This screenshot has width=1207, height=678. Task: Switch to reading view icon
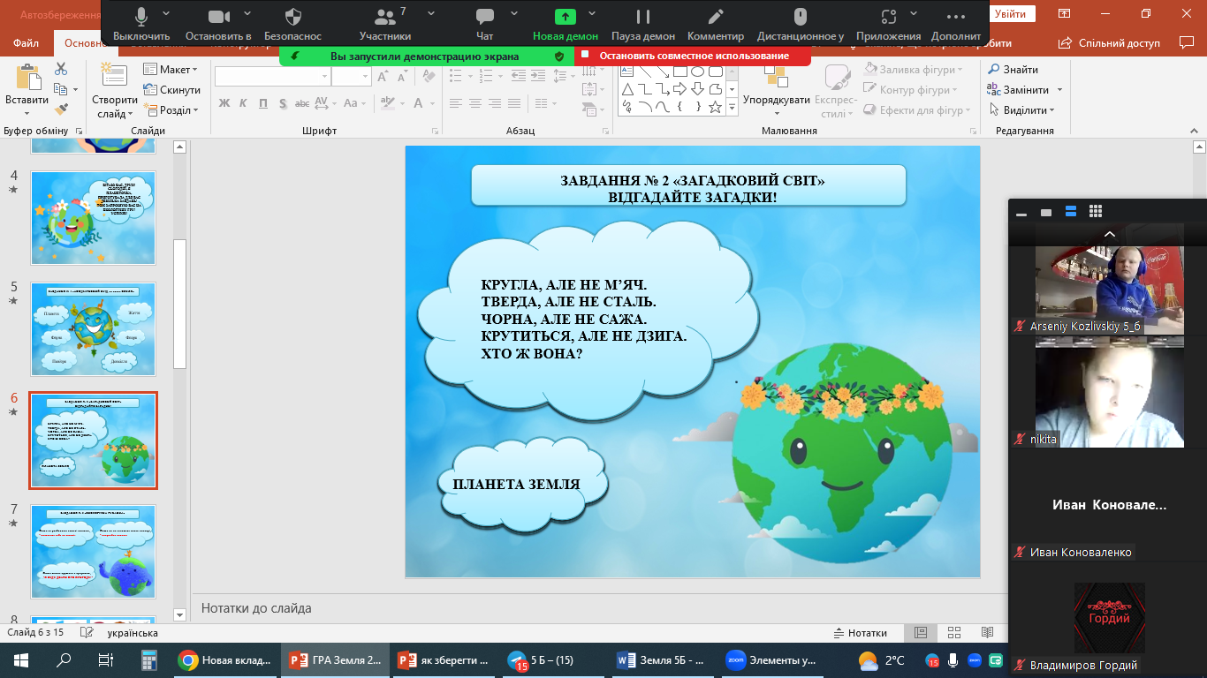click(x=987, y=633)
